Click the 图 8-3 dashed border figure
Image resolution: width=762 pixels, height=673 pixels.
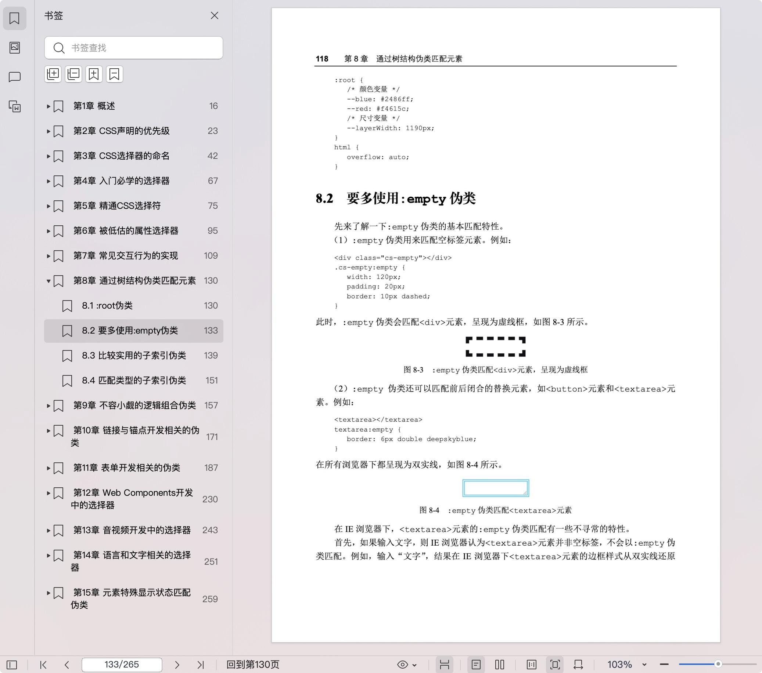pyautogui.click(x=496, y=347)
